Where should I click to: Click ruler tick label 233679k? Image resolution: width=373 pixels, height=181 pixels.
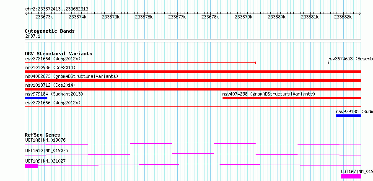(x=243, y=17)
